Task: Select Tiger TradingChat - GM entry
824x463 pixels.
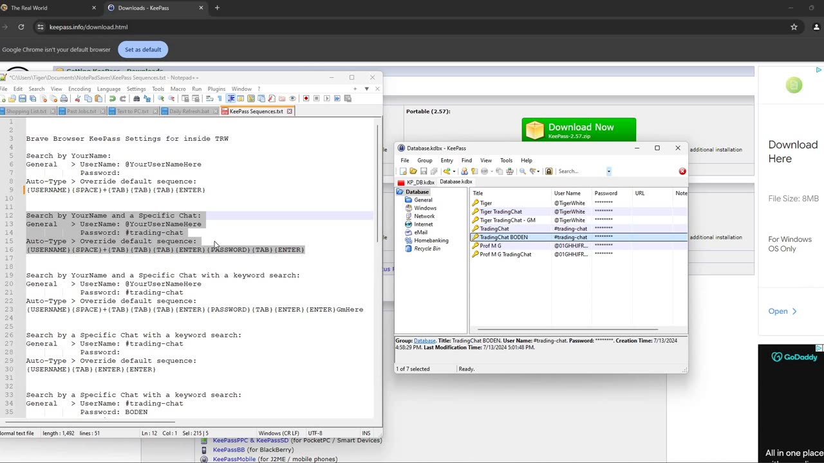Action: 507,220
